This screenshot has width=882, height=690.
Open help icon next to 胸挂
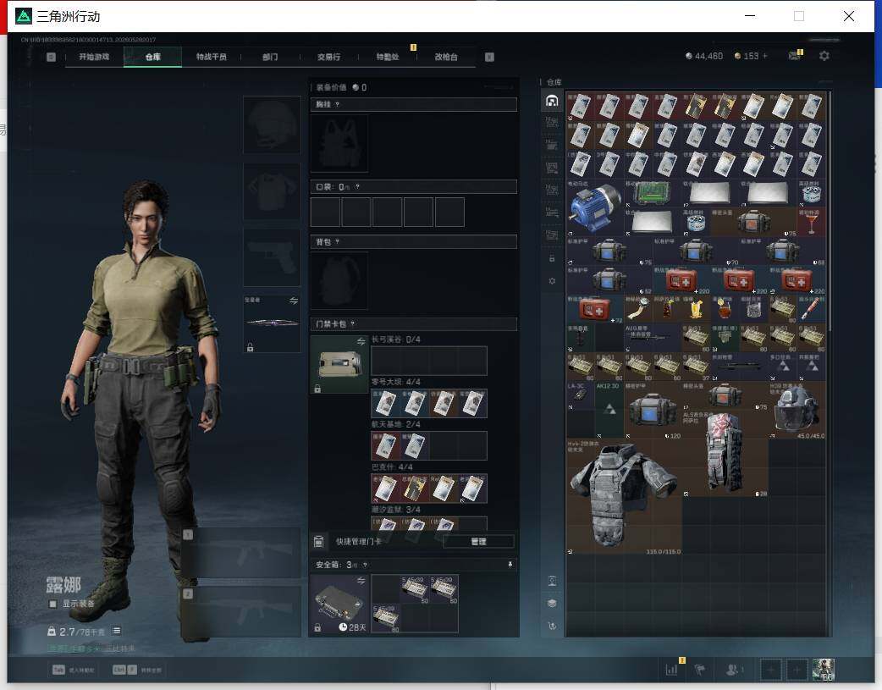(x=337, y=105)
